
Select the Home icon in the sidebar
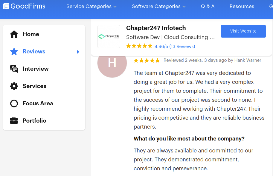[x=14, y=34]
